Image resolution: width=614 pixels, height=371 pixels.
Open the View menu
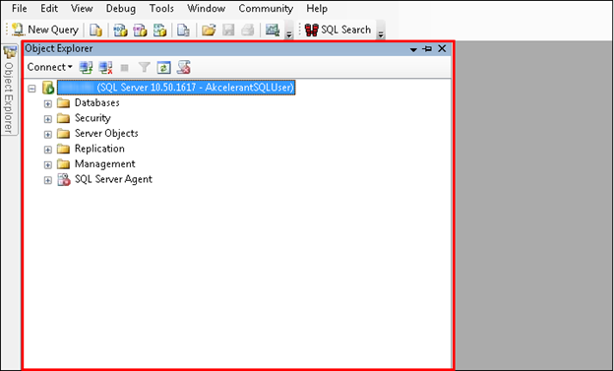coord(82,8)
